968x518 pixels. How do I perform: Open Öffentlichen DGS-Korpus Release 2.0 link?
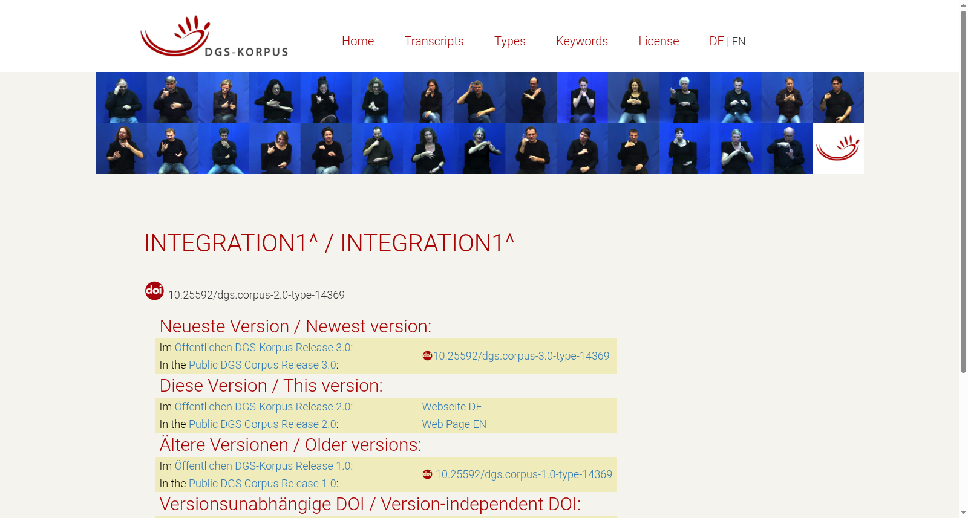point(263,407)
